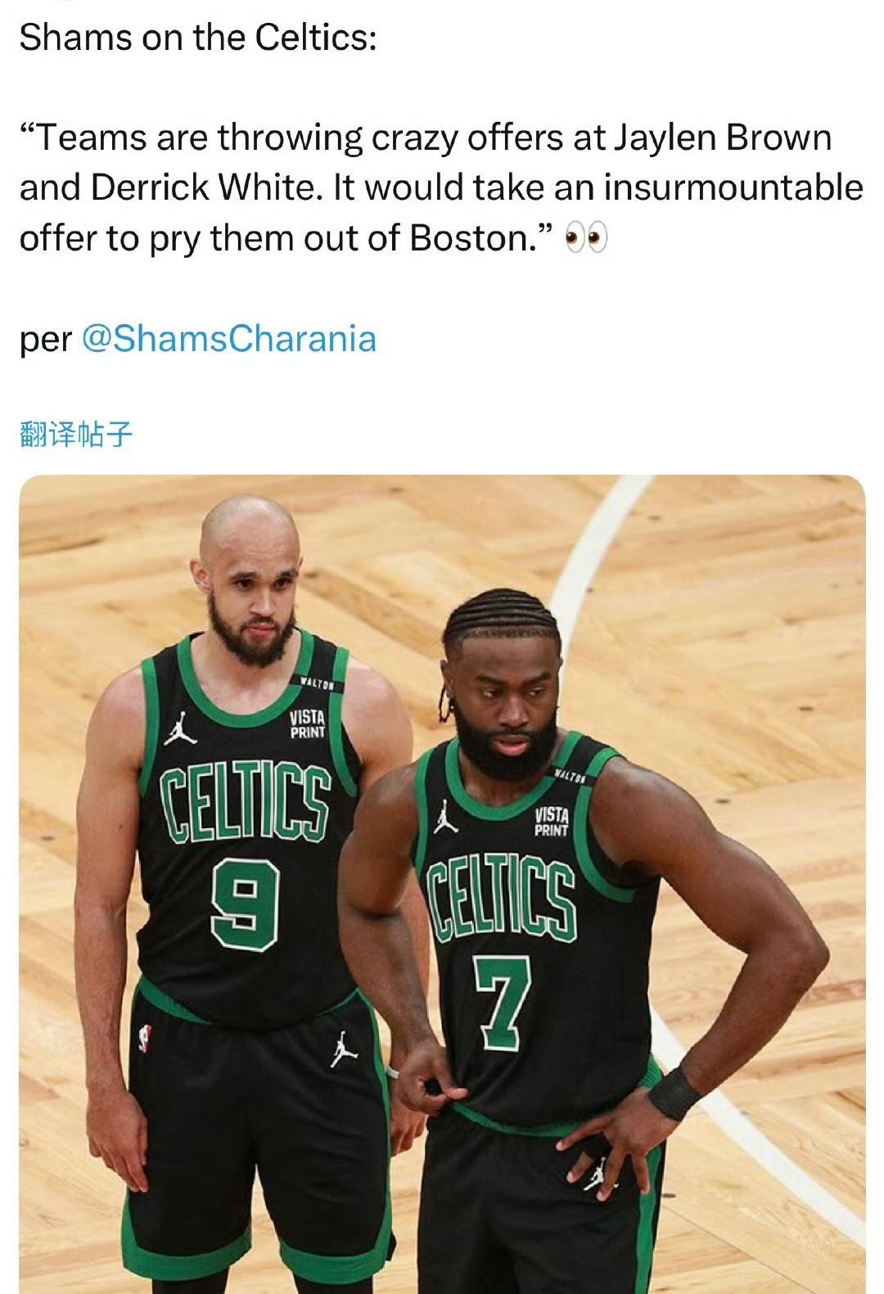Click the "Shams on the Celtics:" opening line
This screenshot has width=884, height=1294.
point(198,37)
